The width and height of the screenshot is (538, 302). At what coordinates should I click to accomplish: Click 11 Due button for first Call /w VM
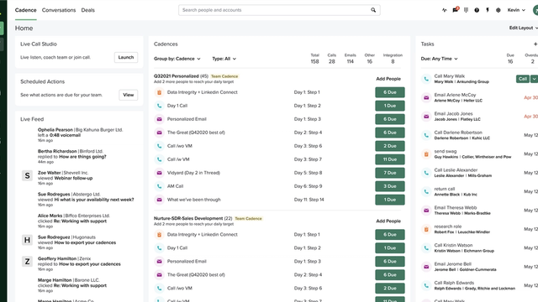390,159
